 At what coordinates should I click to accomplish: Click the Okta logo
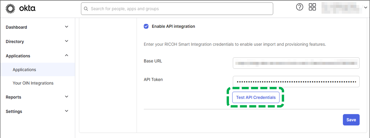[x=21, y=9]
